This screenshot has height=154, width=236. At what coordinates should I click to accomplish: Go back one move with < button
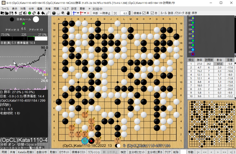[211, 152]
